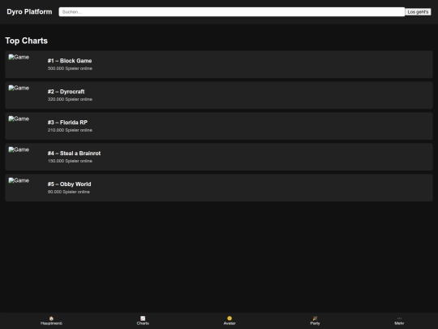The image size is (438, 329).
Task: Click the Top Charts heading
Action: pos(27,41)
